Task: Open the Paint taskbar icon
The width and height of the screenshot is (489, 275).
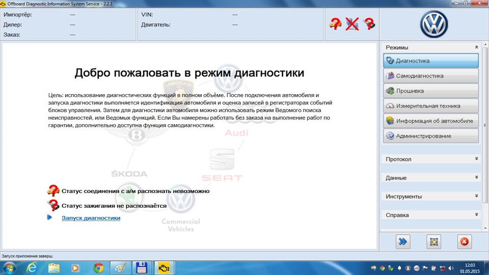Action: click(120, 268)
